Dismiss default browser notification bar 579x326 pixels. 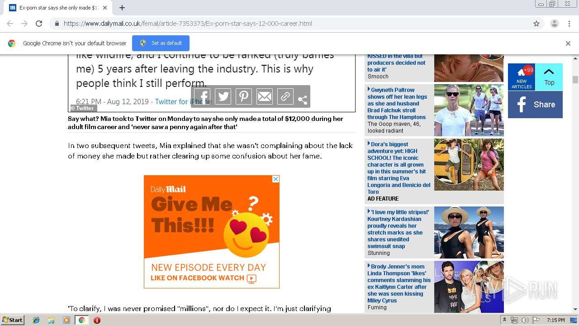coord(568,43)
